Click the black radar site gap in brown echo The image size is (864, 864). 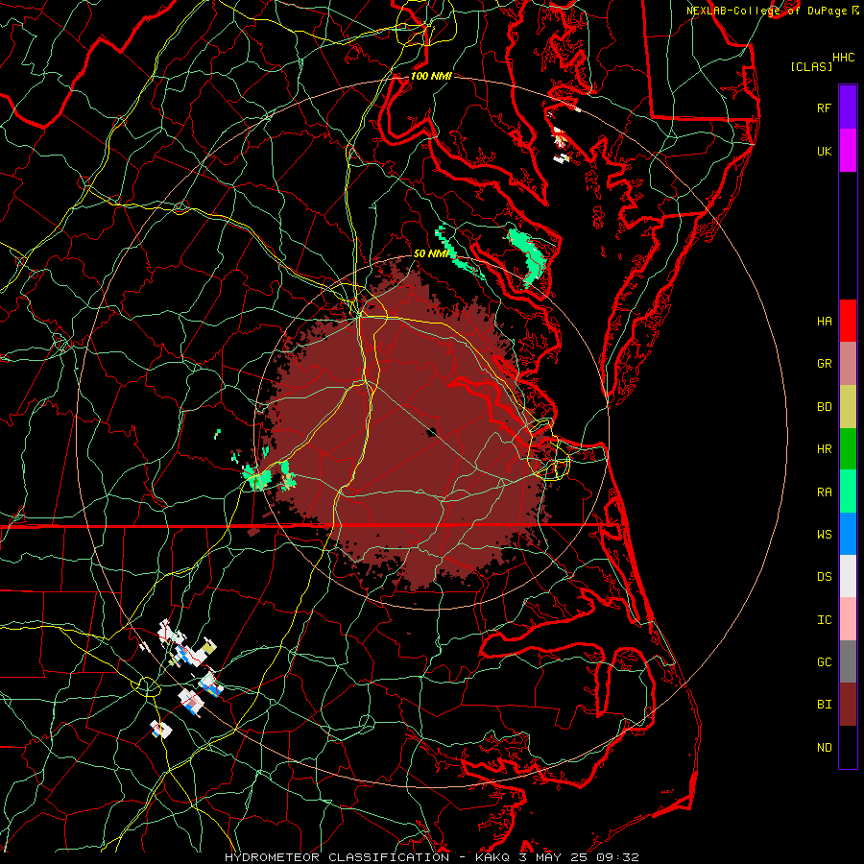[432, 431]
